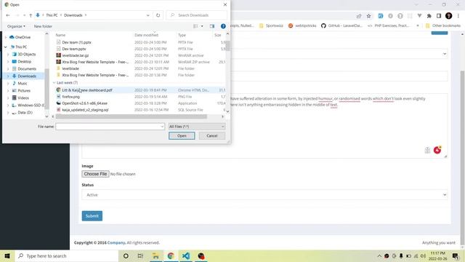Create a New folder
This screenshot has height=262, width=465.
tap(43, 26)
